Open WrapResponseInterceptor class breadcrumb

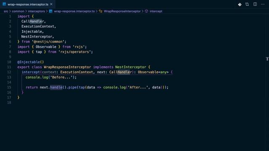click(122, 11)
